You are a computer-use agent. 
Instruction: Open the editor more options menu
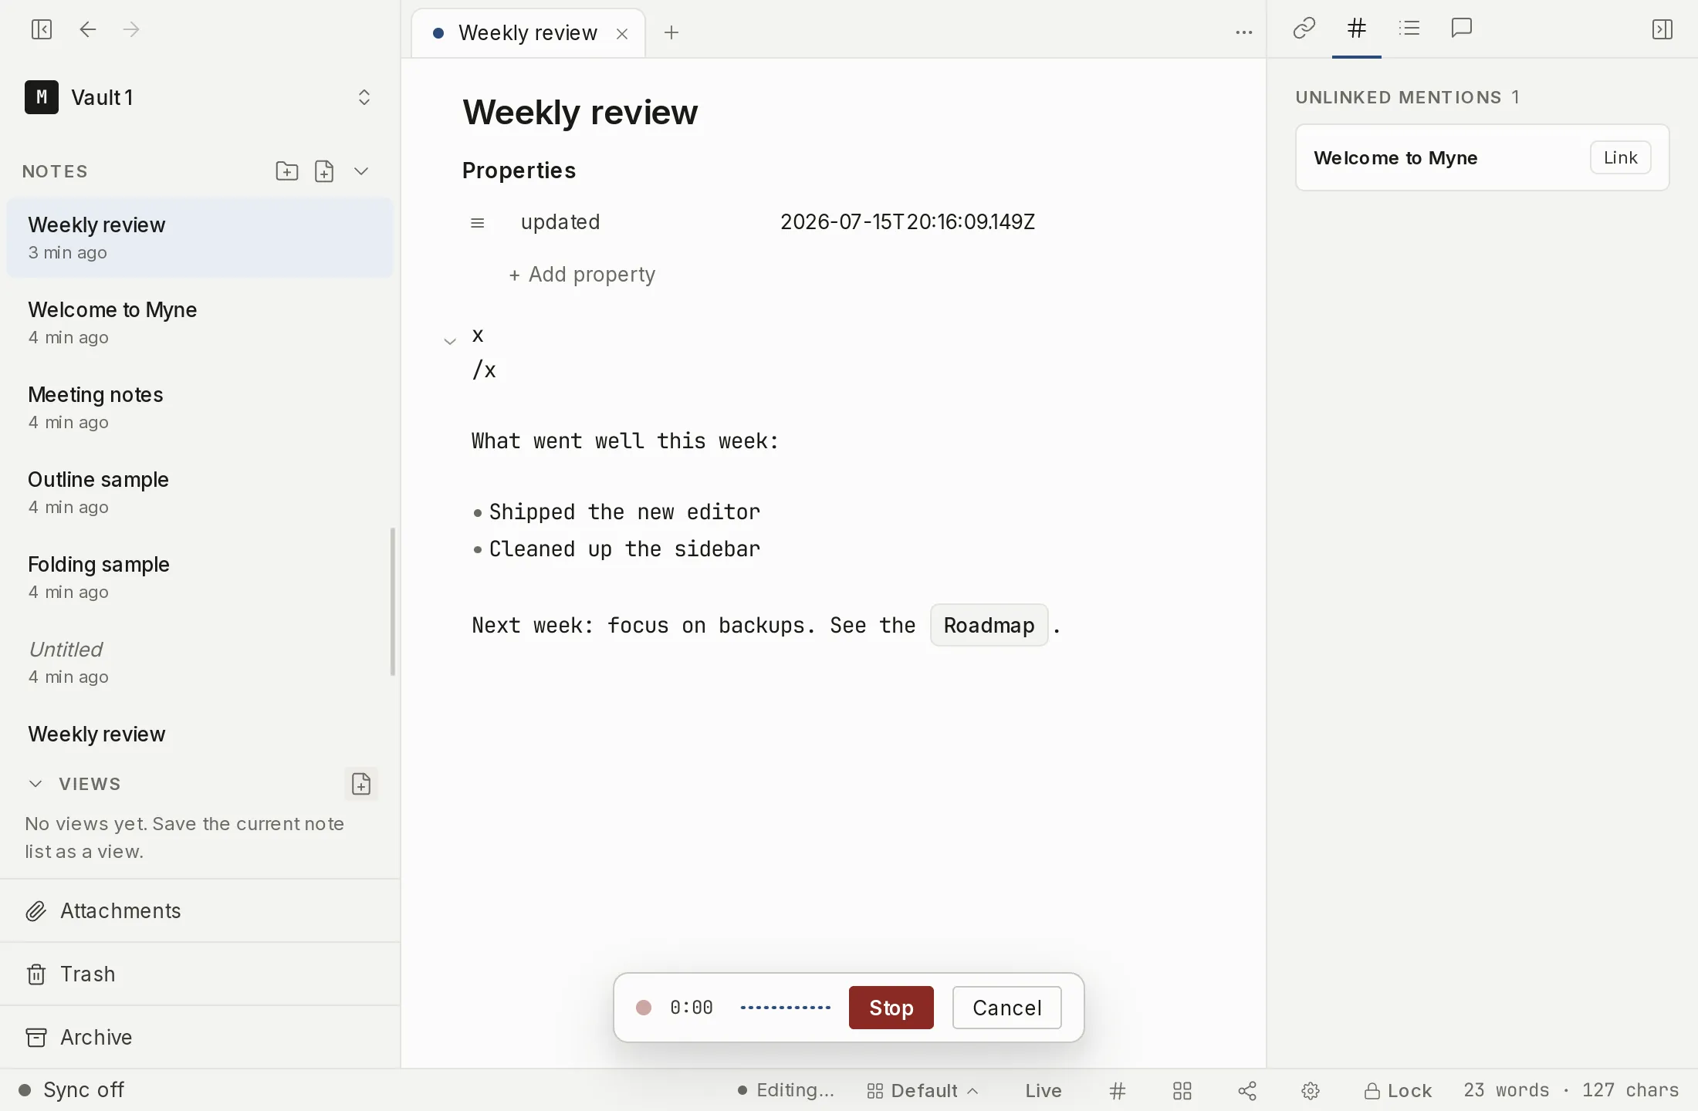(1243, 32)
